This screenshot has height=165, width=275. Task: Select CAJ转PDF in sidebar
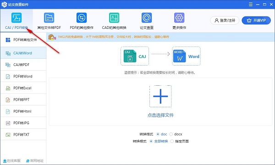(x=23, y=65)
